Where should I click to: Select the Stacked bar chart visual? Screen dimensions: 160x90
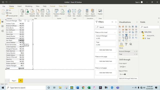pos(120,26)
